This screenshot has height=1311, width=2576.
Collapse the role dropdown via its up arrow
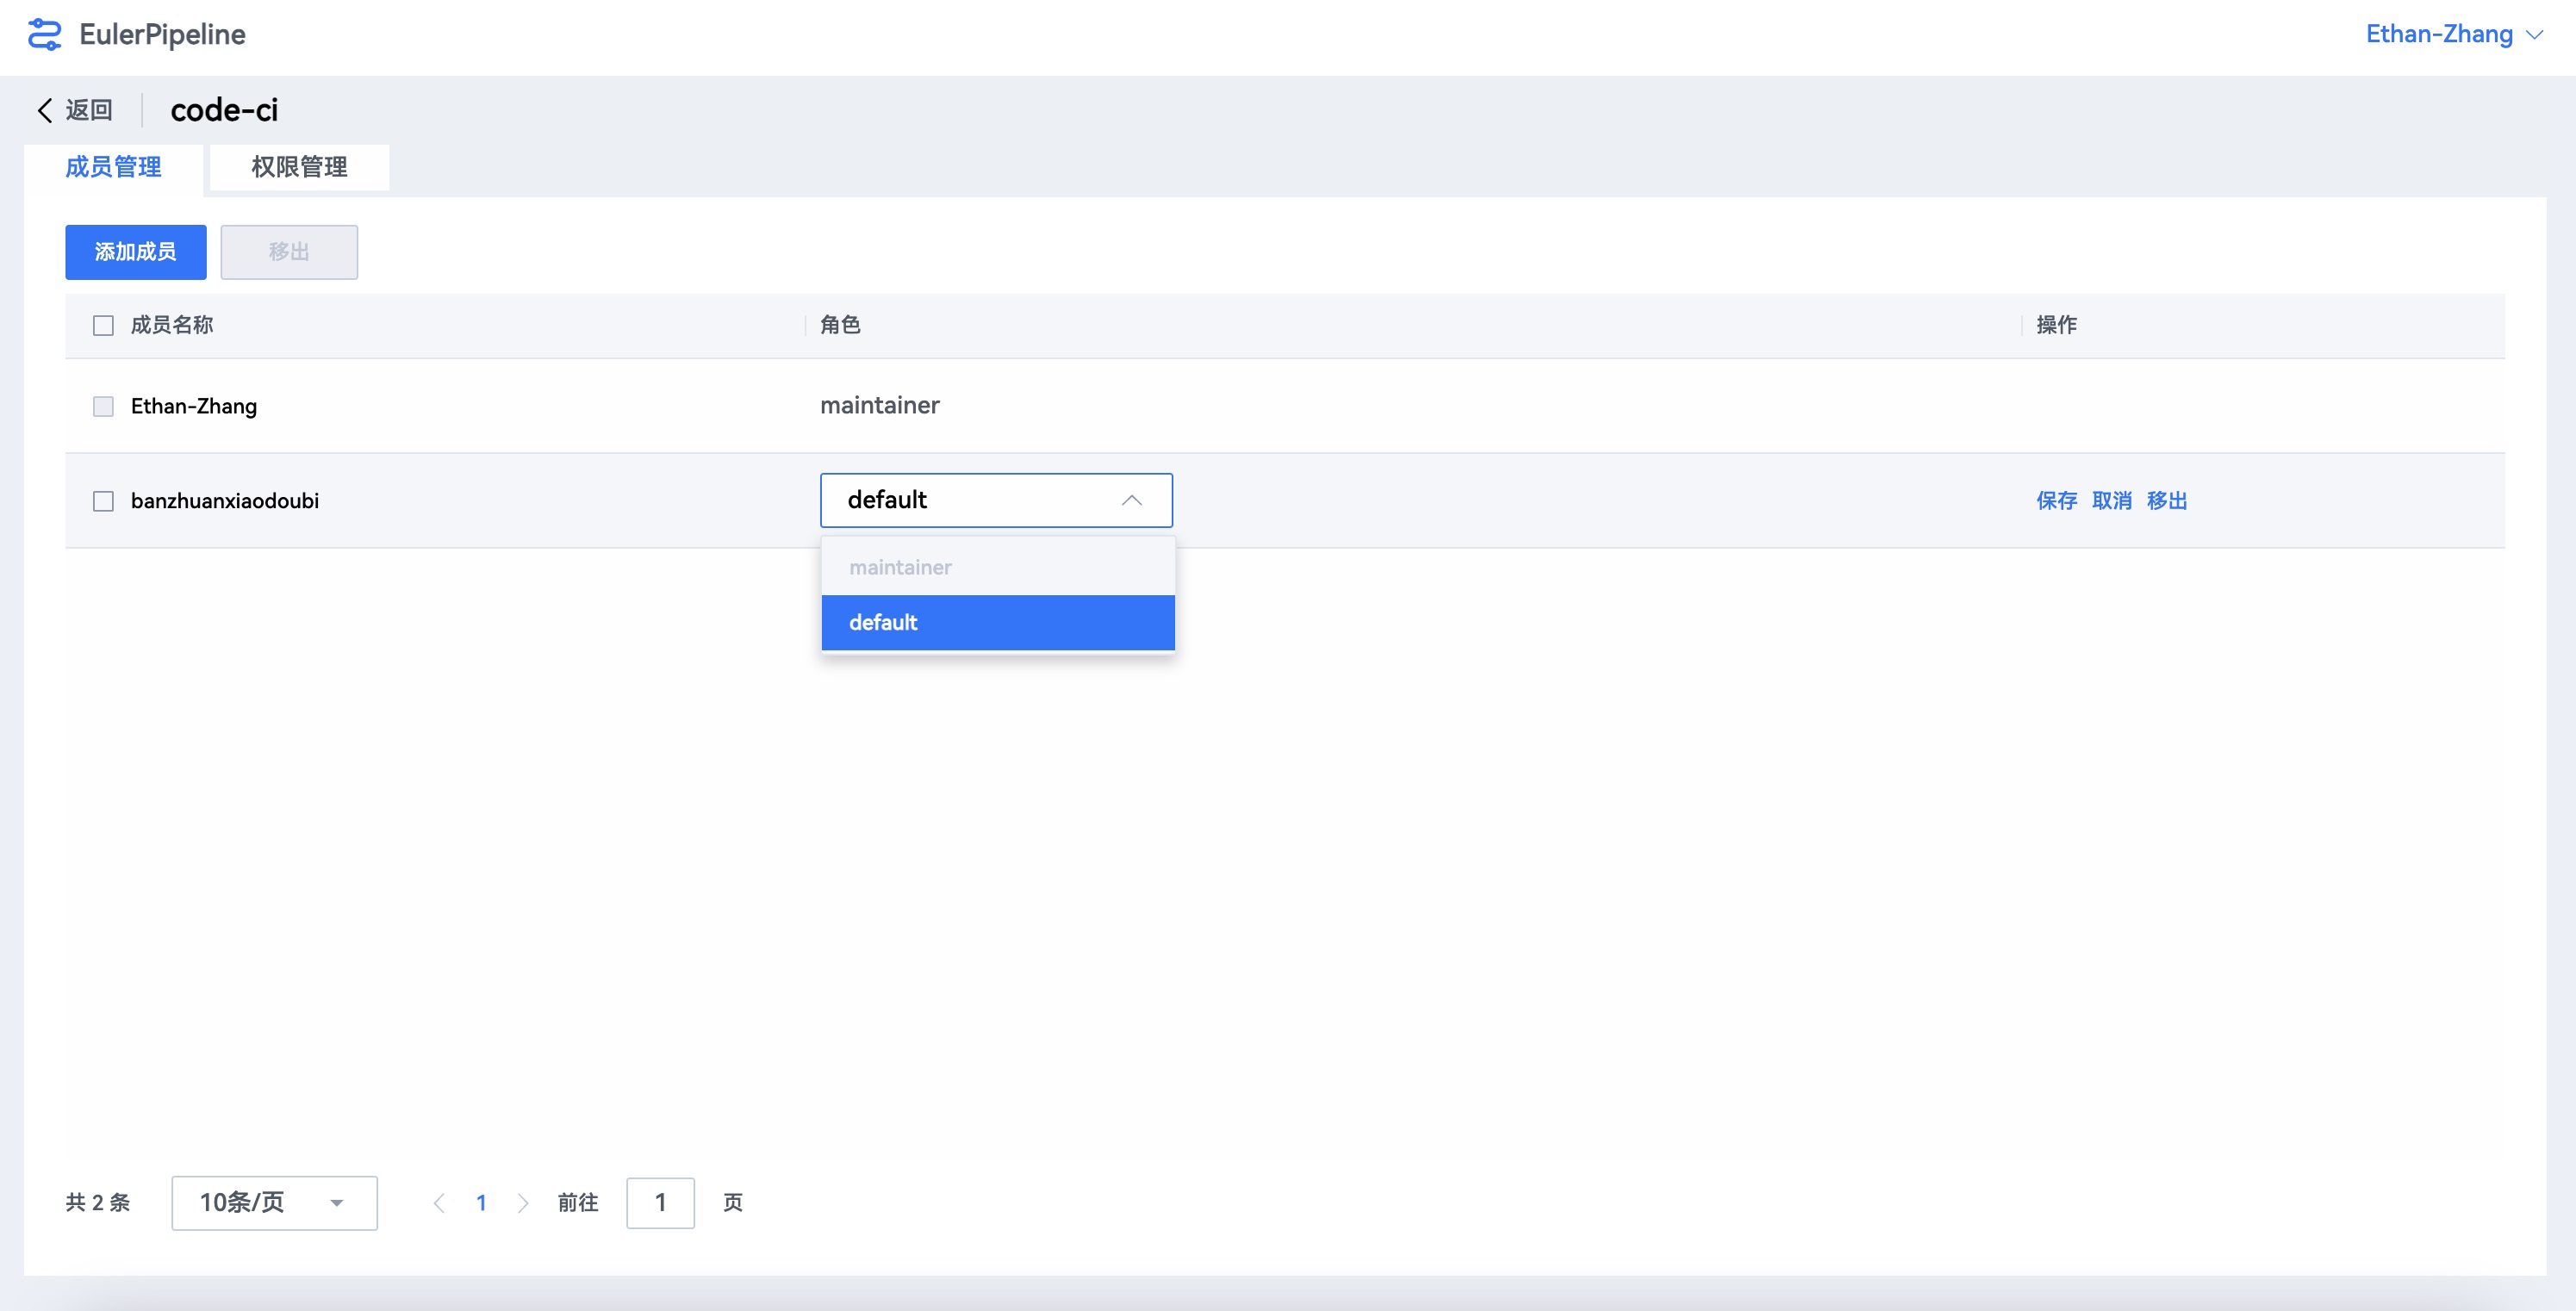(1131, 500)
